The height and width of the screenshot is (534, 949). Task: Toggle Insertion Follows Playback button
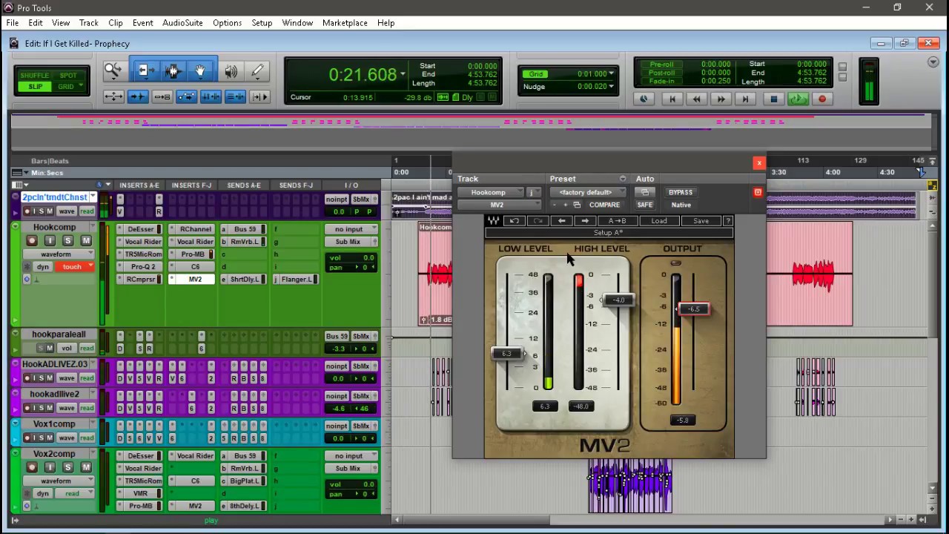point(259,96)
